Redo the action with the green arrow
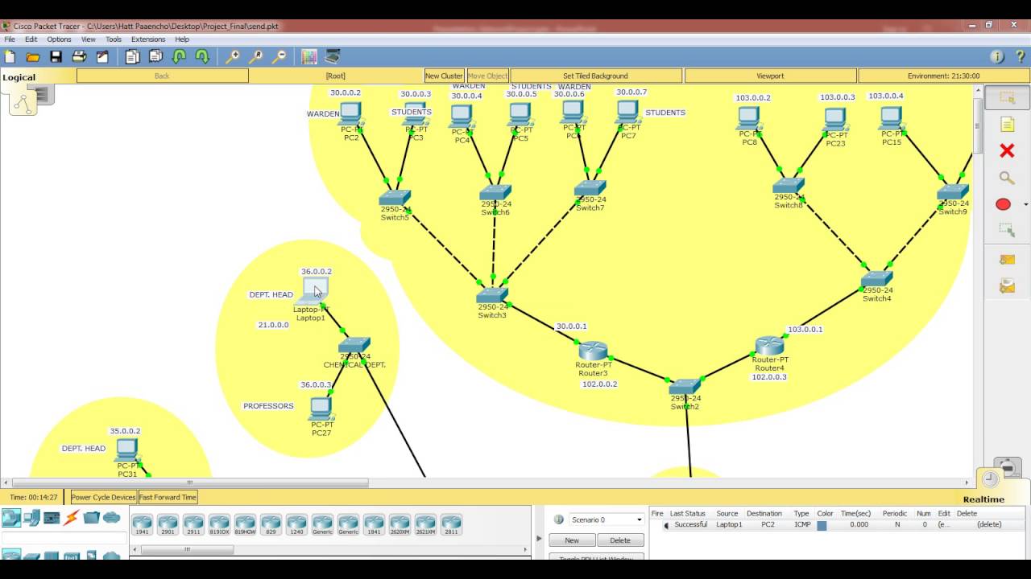This screenshot has height=579, width=1031. [202, 57]
